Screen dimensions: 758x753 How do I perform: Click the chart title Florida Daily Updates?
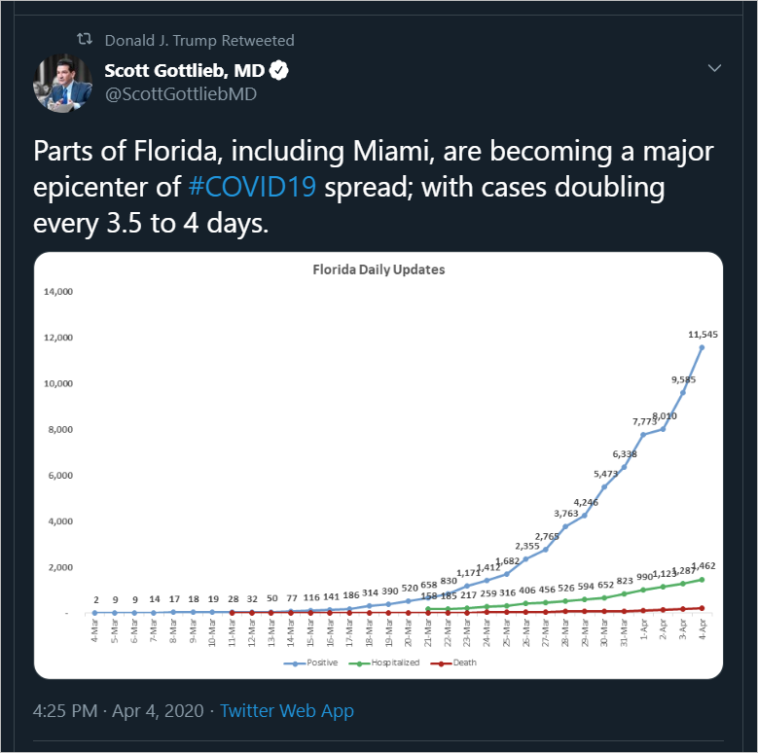pos(379,269)
